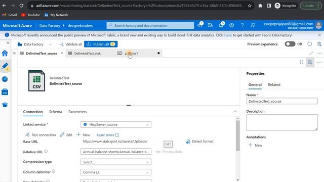Click the connection panel vertical scrollbar
The height and width of the screenshot is (182, 324).
[x=237, y=136]
